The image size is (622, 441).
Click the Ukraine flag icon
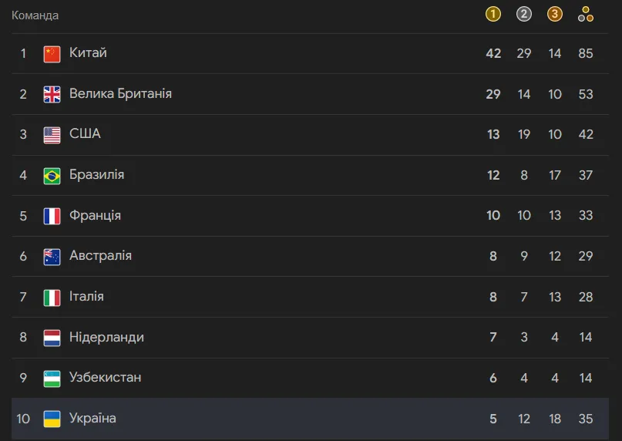pos(52,419)
